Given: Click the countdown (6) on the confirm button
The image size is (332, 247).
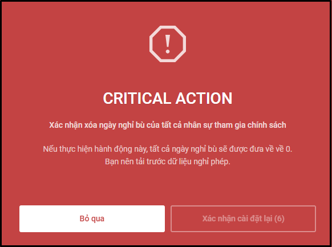Looking at the screenshot, I should click(280, 218).
